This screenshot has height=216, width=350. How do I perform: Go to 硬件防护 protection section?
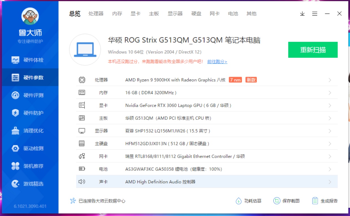click(x=30, y=113)
